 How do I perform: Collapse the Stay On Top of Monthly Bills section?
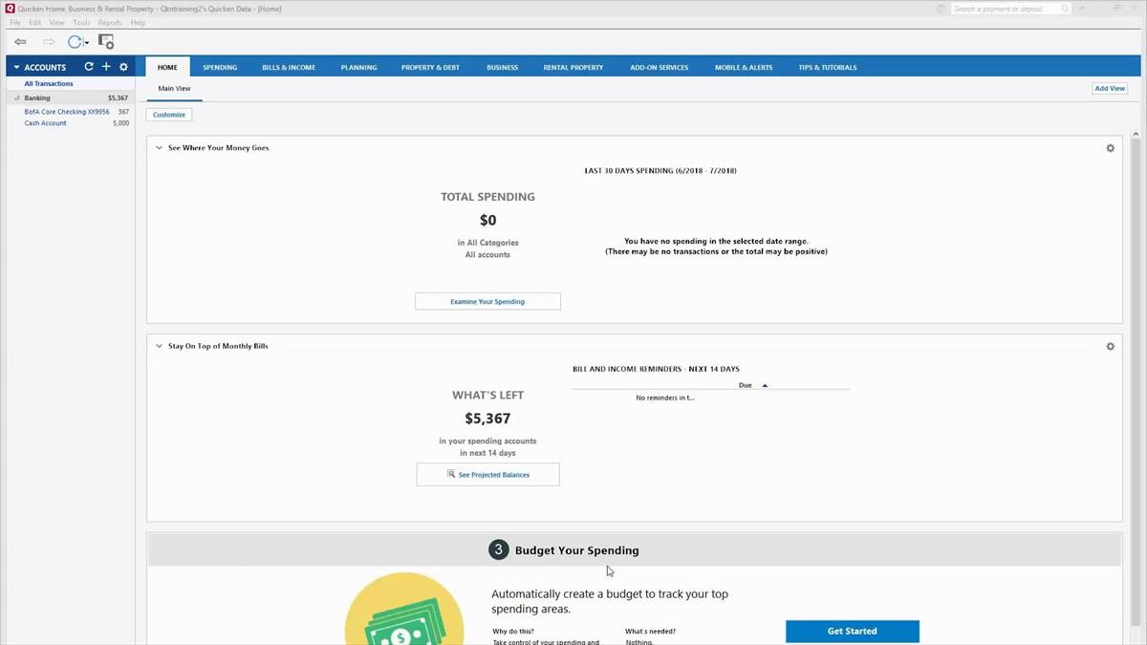159,346
